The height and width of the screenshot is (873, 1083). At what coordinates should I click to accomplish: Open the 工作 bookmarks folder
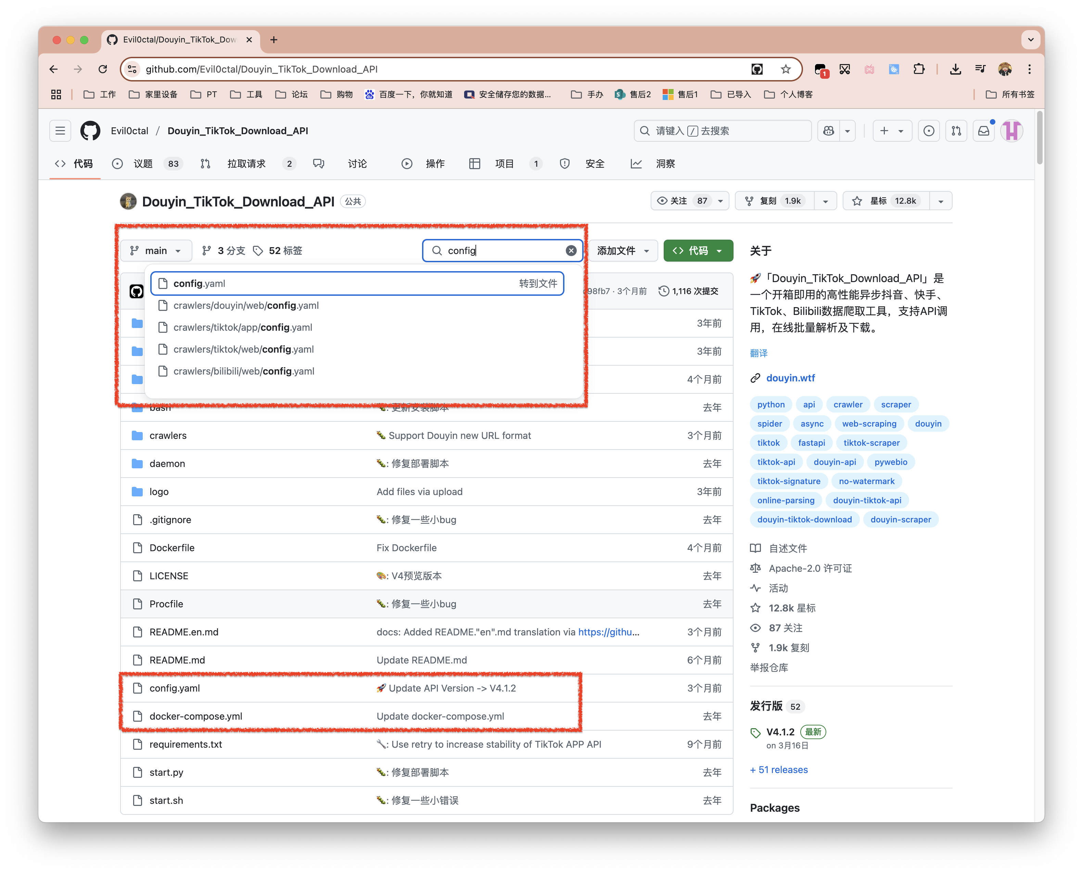[x=100, y=94]
